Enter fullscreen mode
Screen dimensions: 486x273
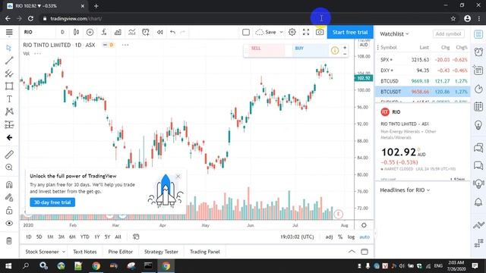pyautogui.click(x=306, y=32)
